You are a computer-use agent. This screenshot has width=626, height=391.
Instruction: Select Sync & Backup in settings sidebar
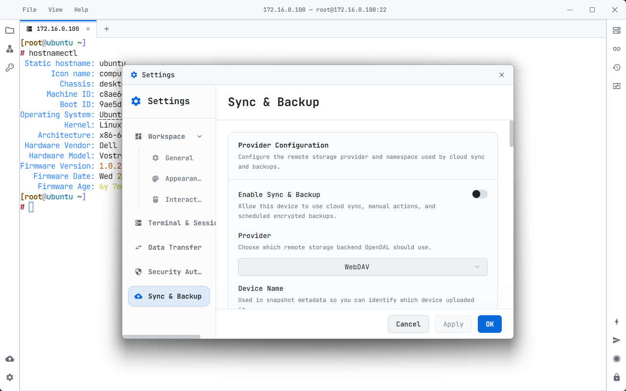point(169,296)
